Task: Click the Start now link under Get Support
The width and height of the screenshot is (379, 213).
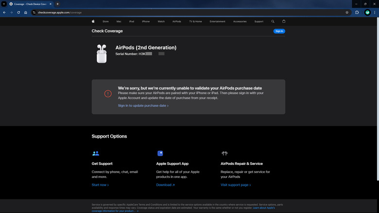Action: tap(100, 185)
